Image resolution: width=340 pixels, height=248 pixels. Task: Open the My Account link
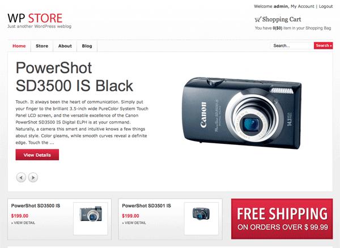(x=302, y=6)
